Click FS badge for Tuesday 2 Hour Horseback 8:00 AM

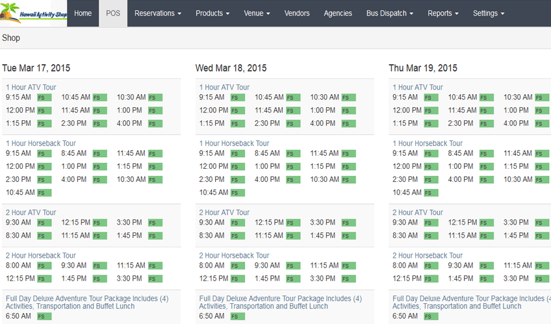pyautogui.click(x=44, y=266)
